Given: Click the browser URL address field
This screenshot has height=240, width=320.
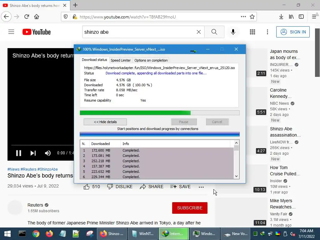Looking at the screenshot, I should 159,17.
